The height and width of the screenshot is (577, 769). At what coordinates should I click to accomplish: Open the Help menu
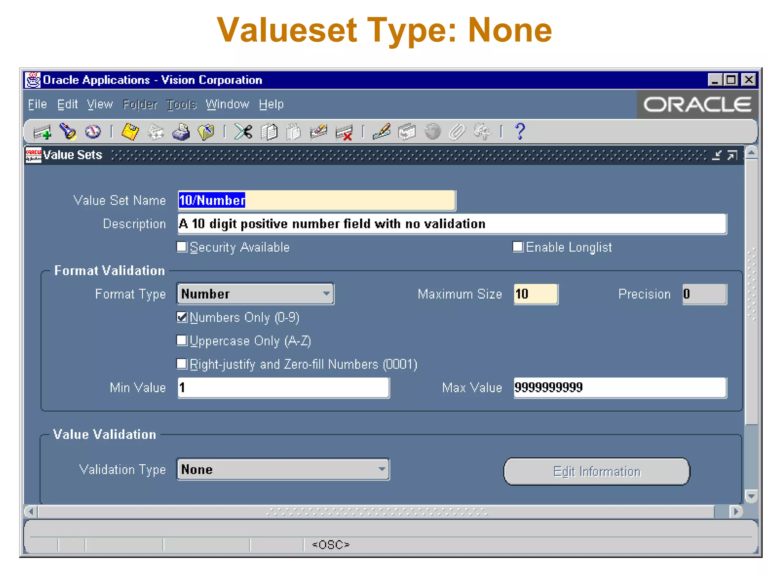271,104
